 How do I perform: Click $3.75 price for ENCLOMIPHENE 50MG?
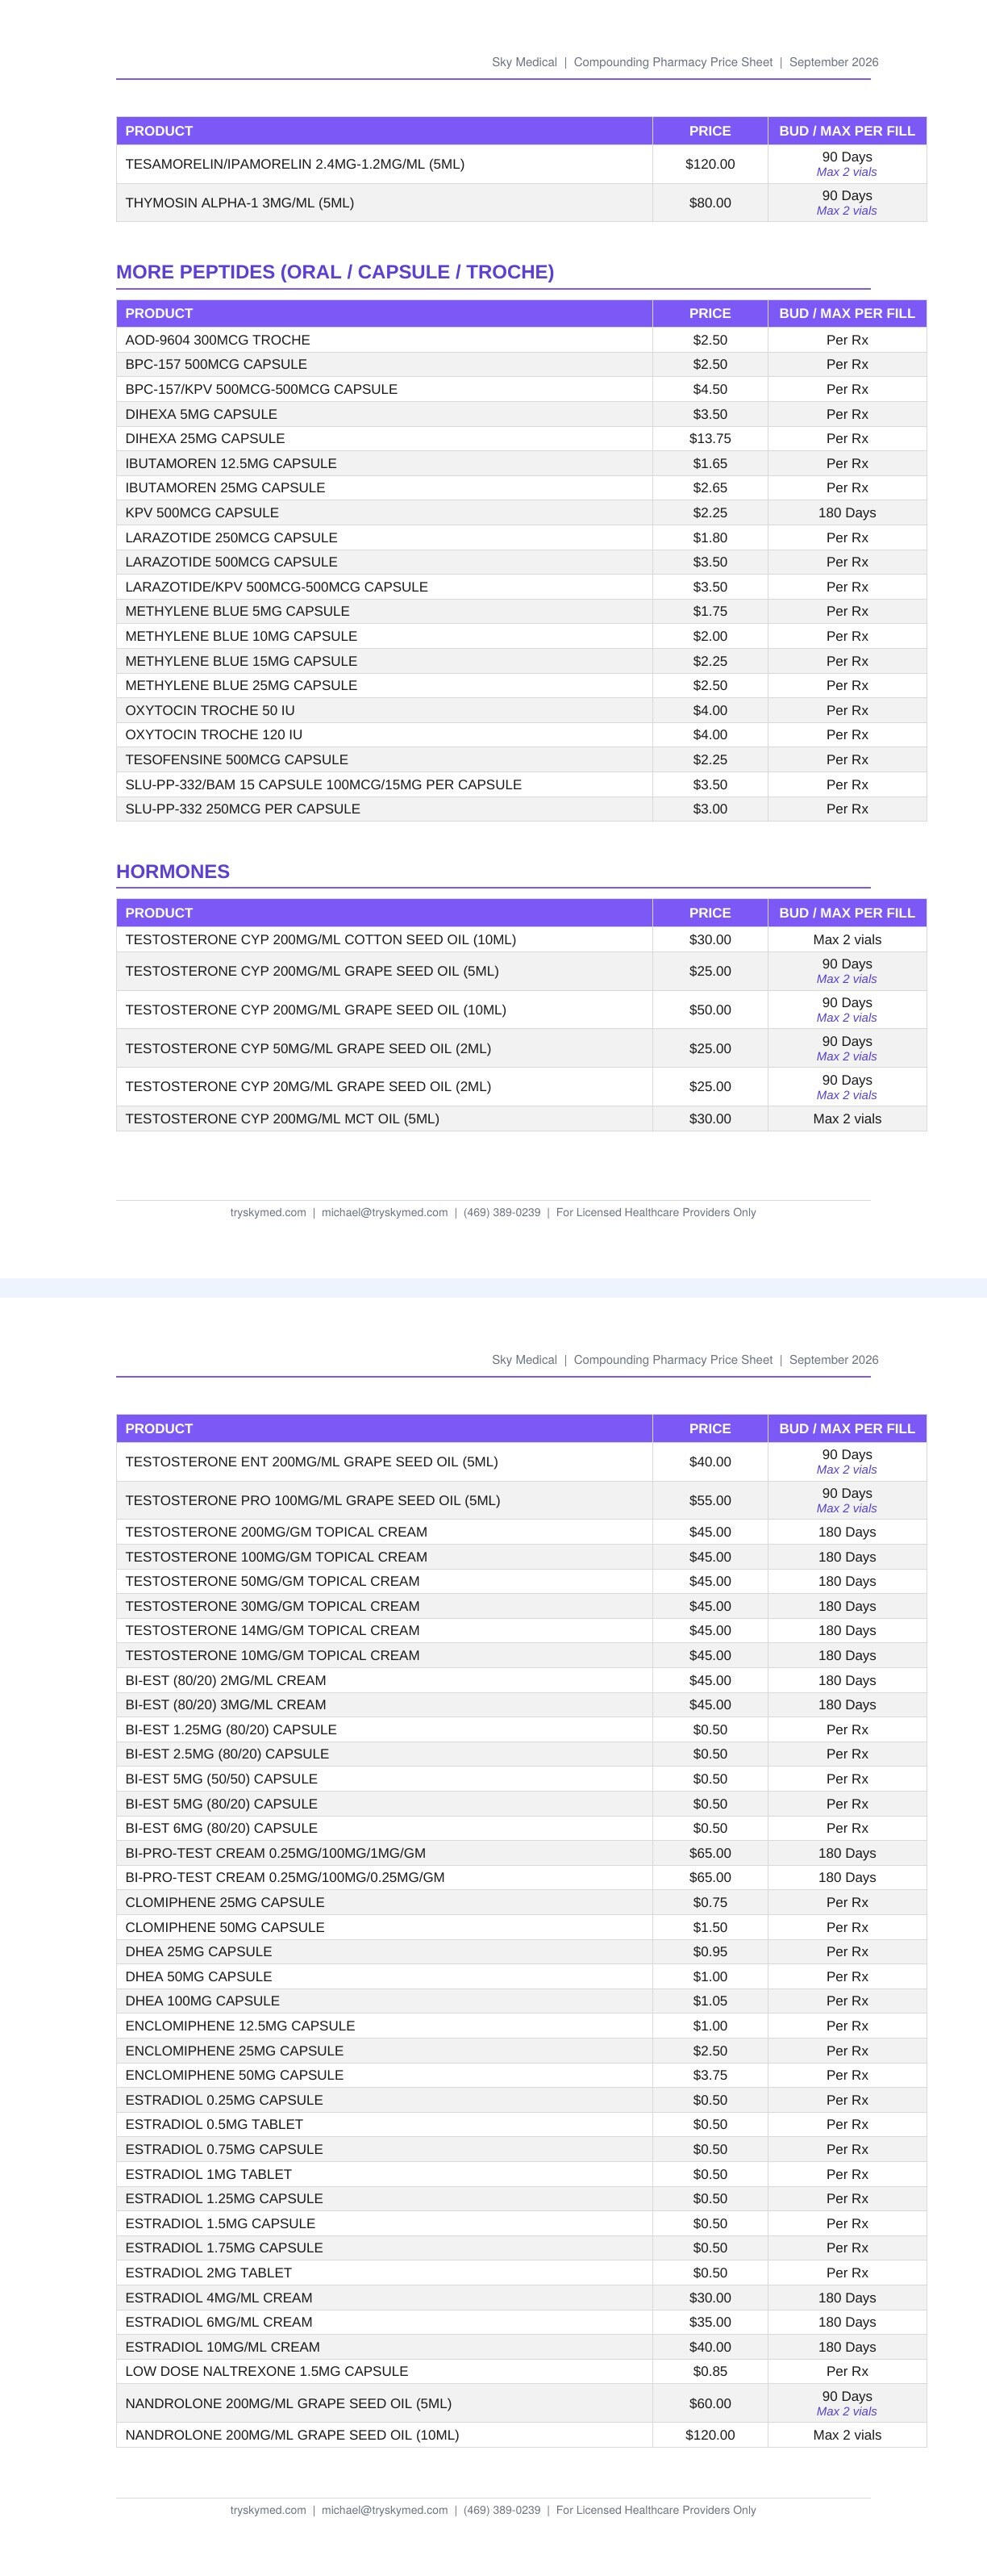click(x=710, y=2075)
